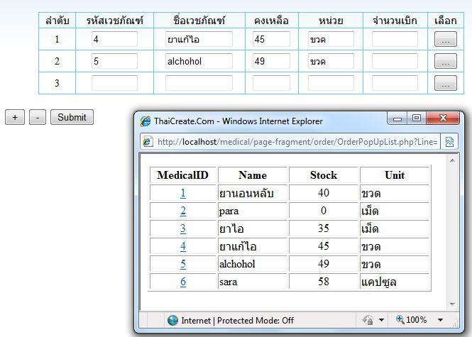Click the withdraw quantity field in row 3
This screenshot has width=472, height=337.
(395, 83)
